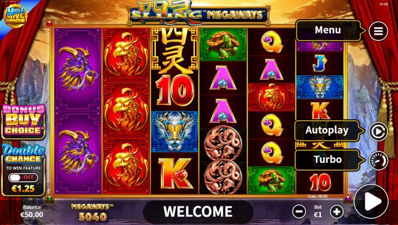Enable Turbo mode via speedometer icon
Screen dimensions: 398x225
[378, 161]
